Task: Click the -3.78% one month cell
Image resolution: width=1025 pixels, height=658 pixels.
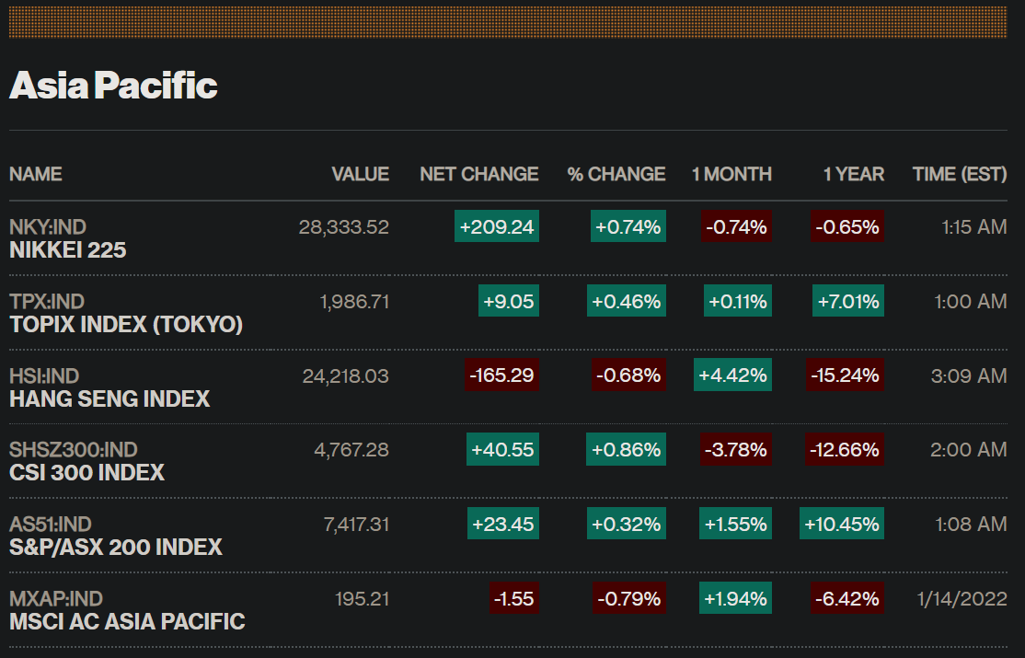Action: pyautogui.click(x=736, y=449)
